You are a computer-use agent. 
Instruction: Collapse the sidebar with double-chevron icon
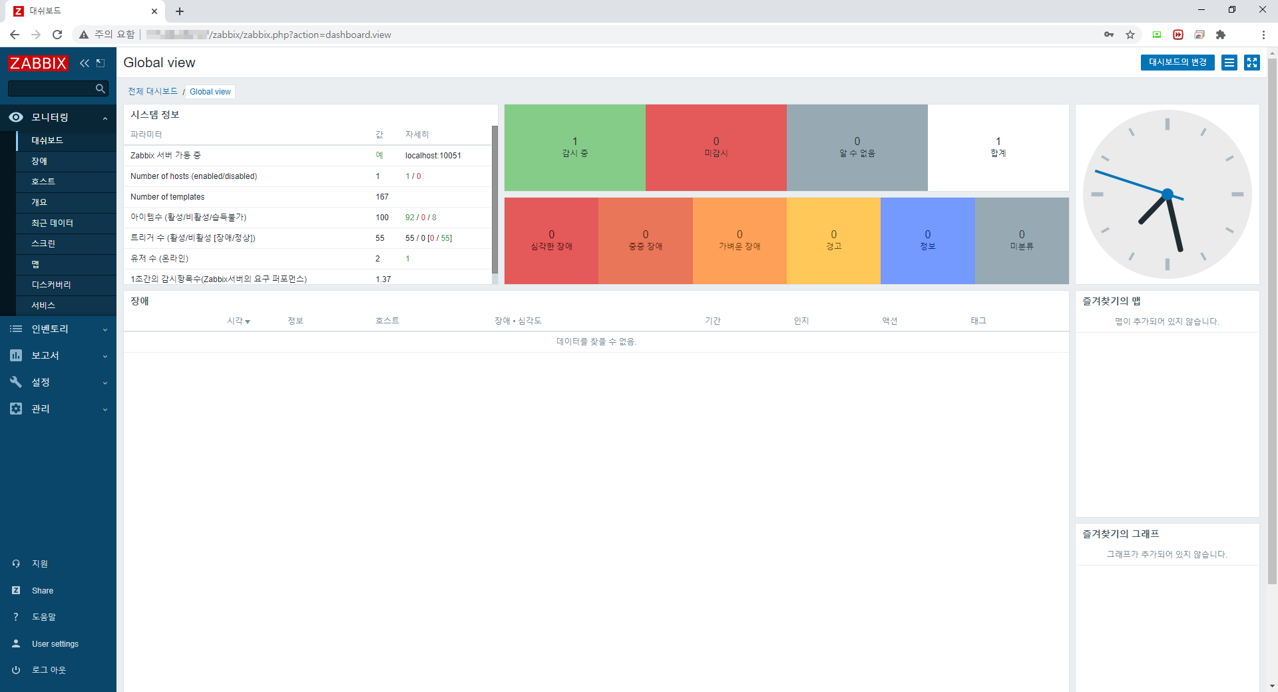coord(85,63)
